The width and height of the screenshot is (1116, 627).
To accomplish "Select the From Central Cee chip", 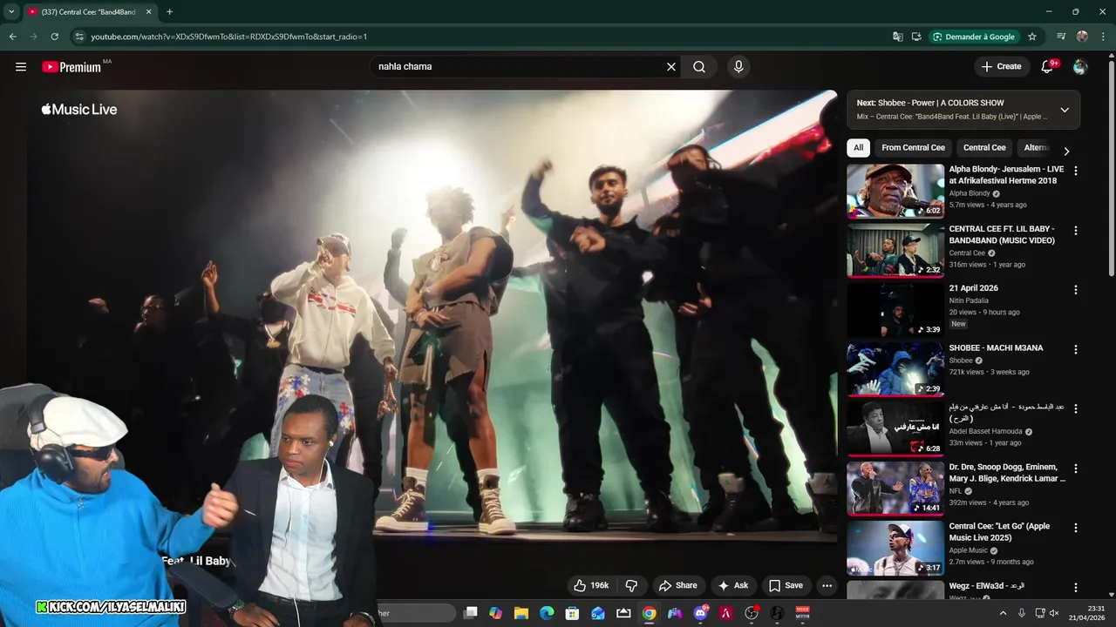I will click(913, 147).
